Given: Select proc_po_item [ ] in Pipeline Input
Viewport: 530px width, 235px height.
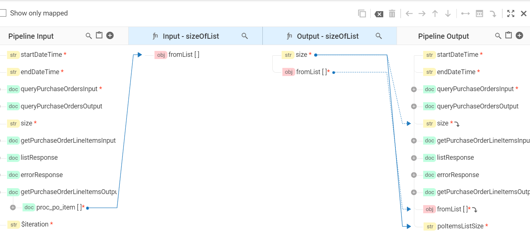Looking at the screenshot, I should 59,207.
